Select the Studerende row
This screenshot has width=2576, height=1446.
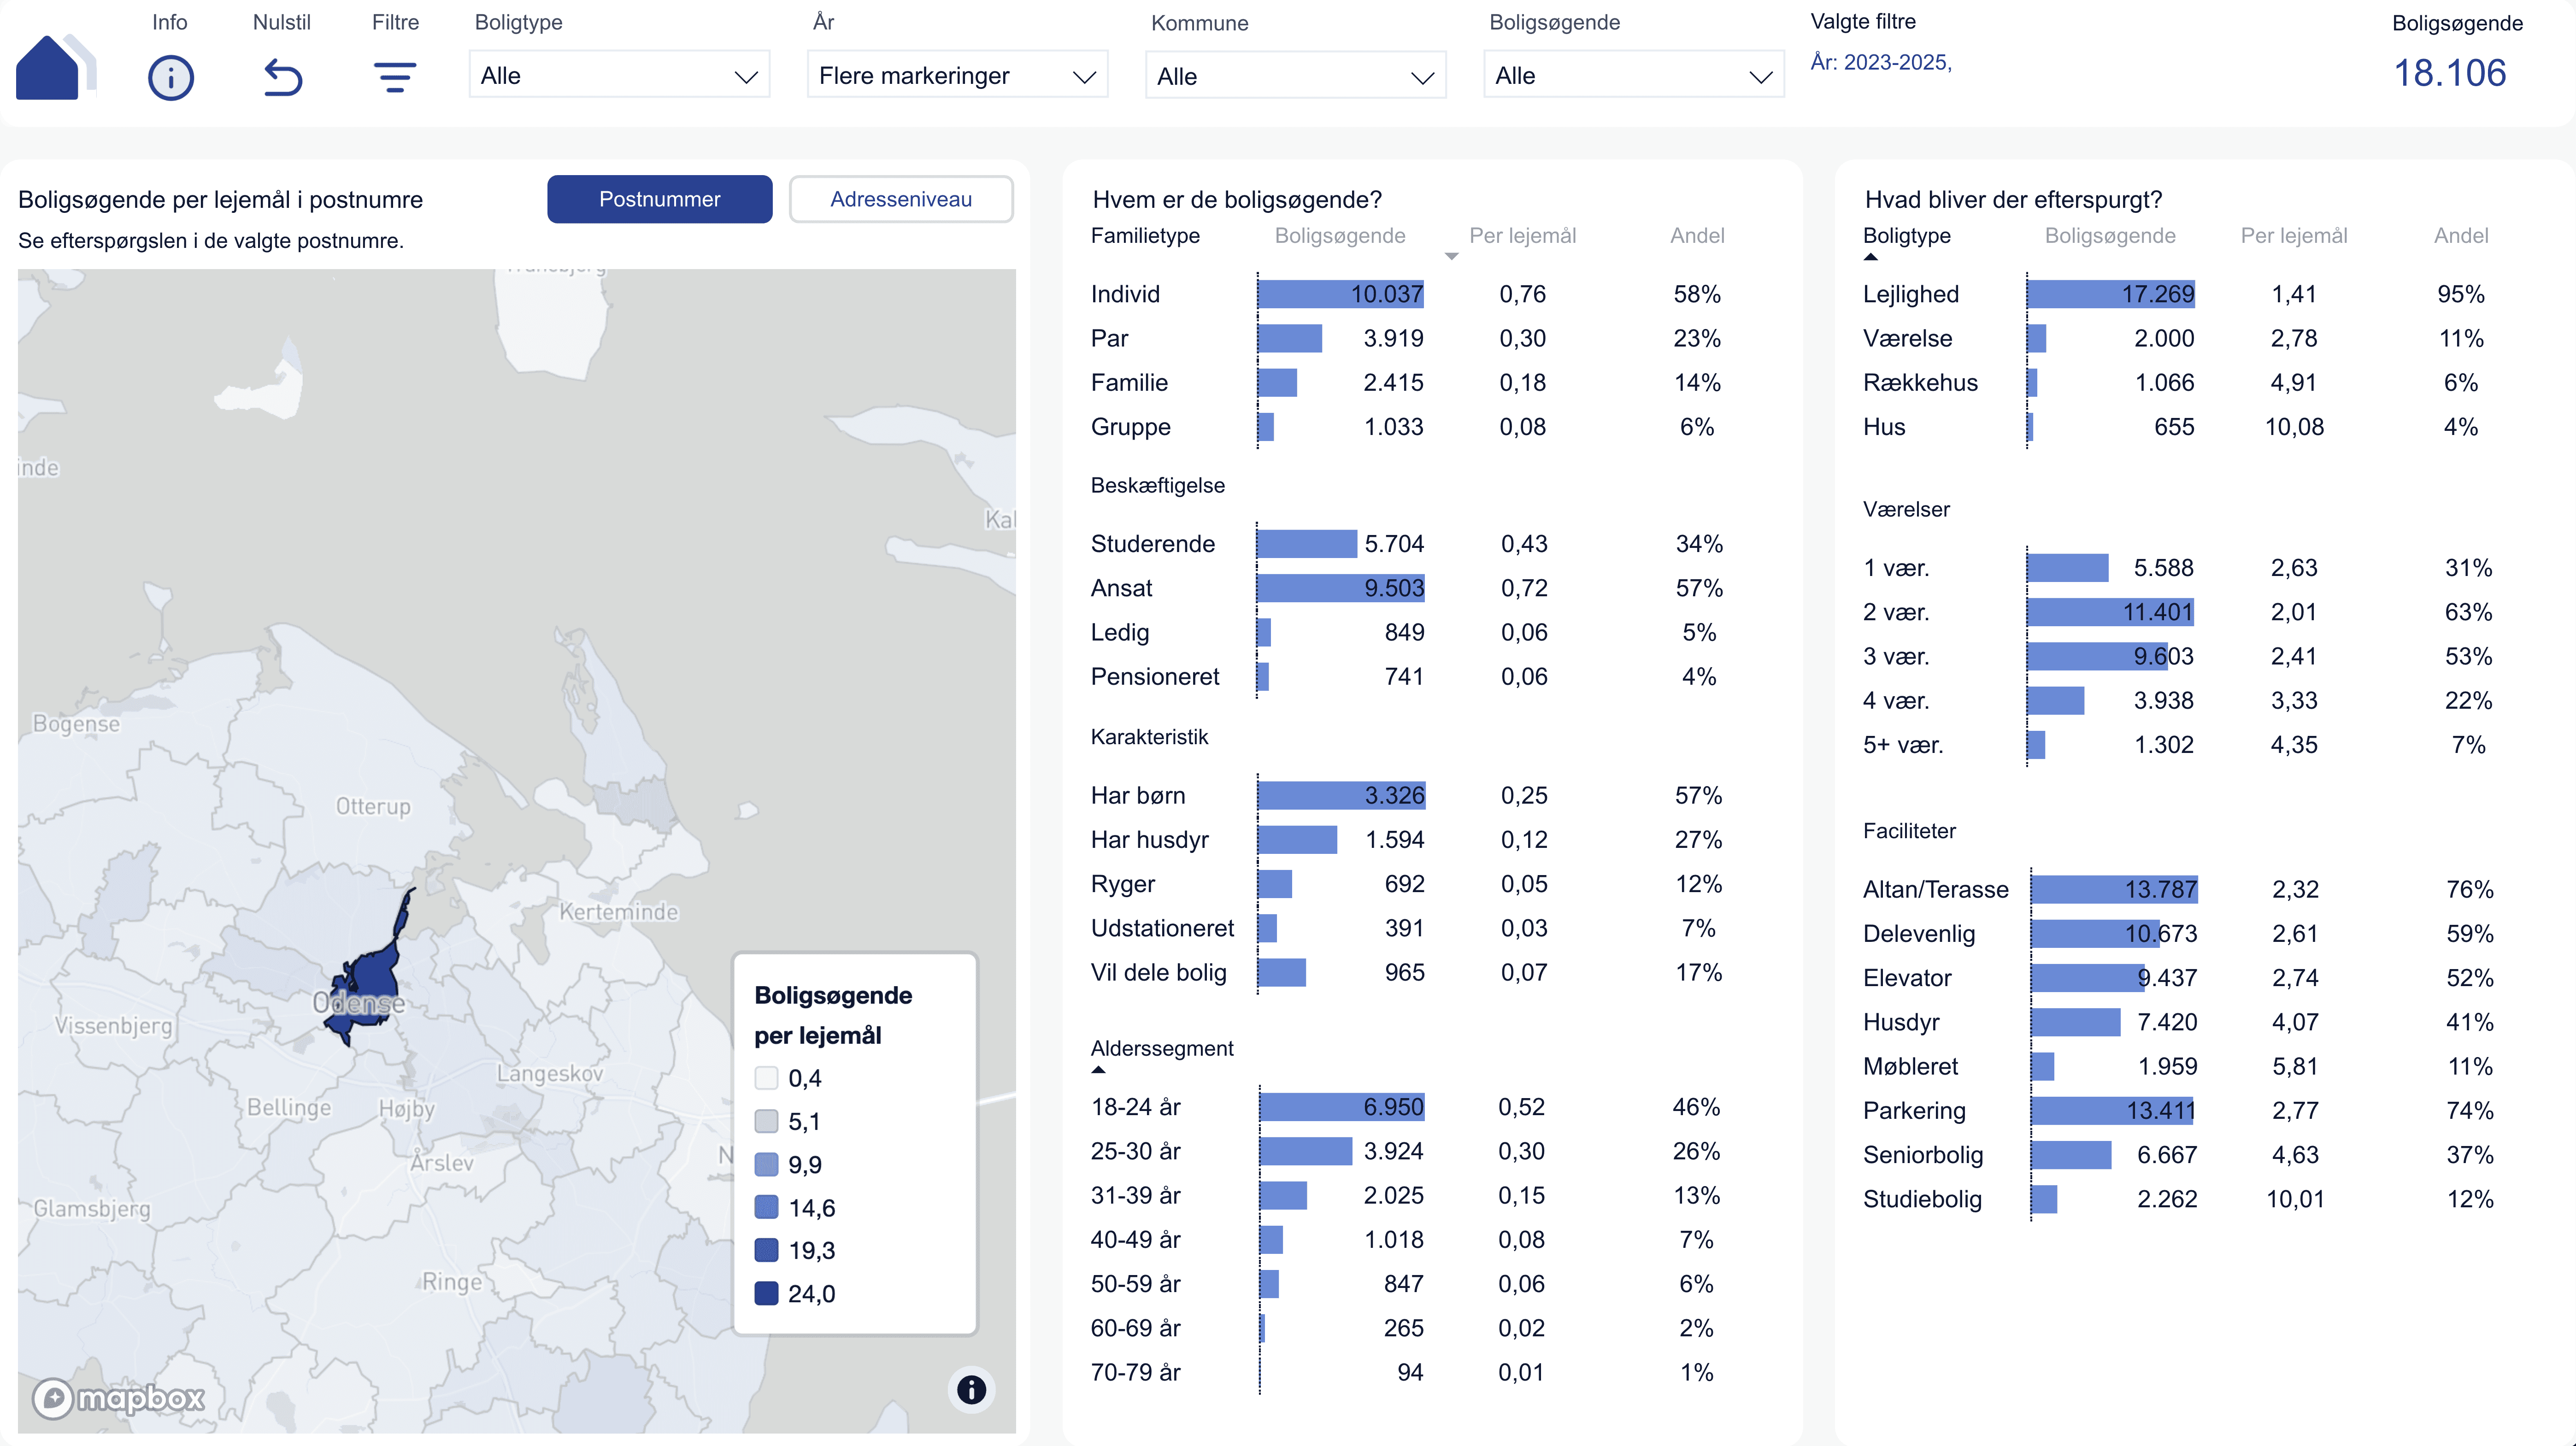[1152, 544]
